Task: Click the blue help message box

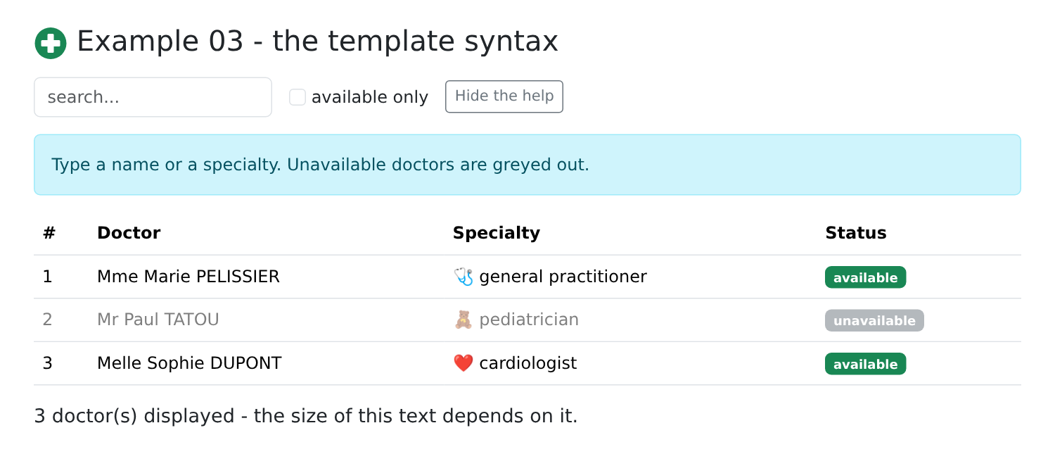Action: click(x=527, y=165)
